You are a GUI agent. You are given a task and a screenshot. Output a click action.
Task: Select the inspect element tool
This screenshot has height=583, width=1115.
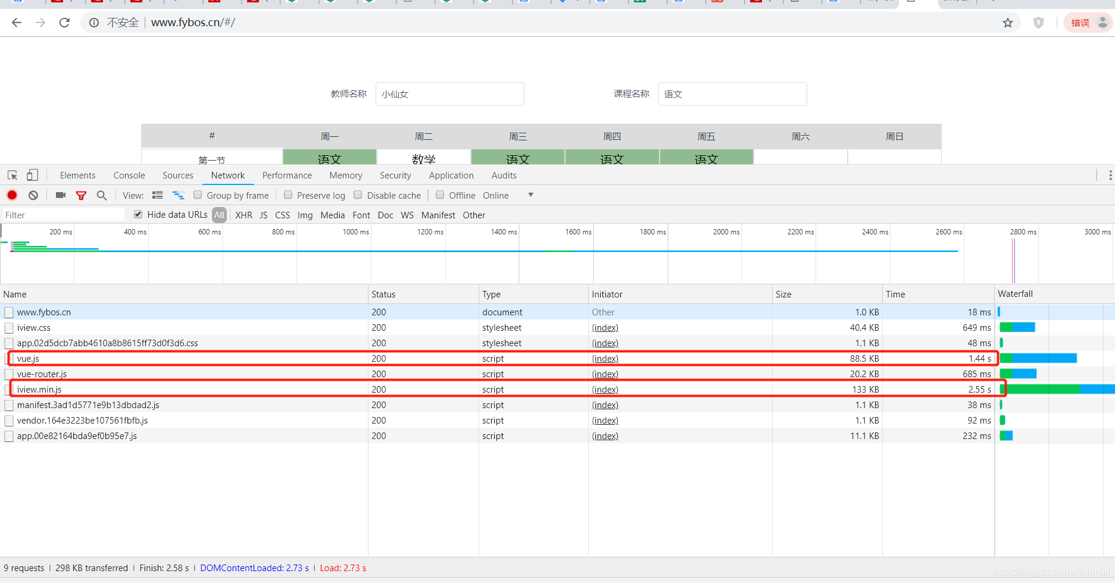tap(12, 175)
